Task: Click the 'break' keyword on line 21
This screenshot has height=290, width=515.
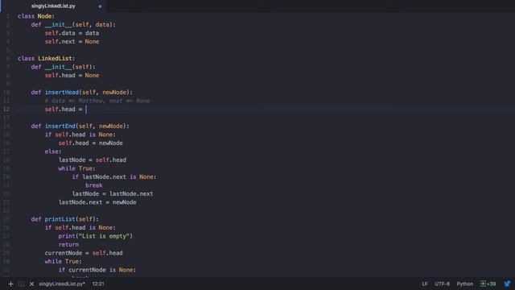Action: point(94,185)
